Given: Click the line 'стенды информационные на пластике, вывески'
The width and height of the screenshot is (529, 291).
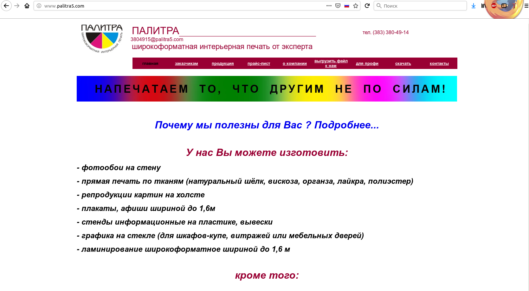Looking at the screenshot, I should (x=175, y=222).
